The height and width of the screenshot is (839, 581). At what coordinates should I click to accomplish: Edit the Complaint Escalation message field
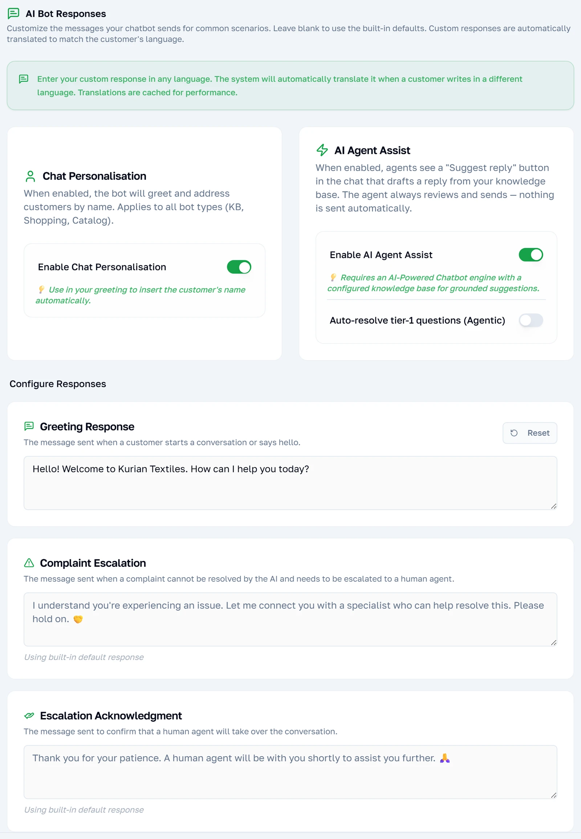[x=290, y=619]
